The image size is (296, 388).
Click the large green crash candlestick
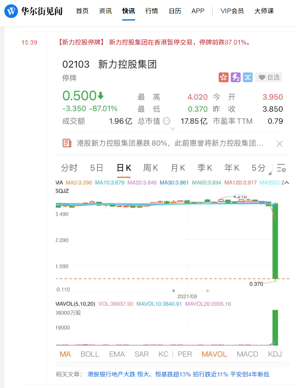point(275,241)
